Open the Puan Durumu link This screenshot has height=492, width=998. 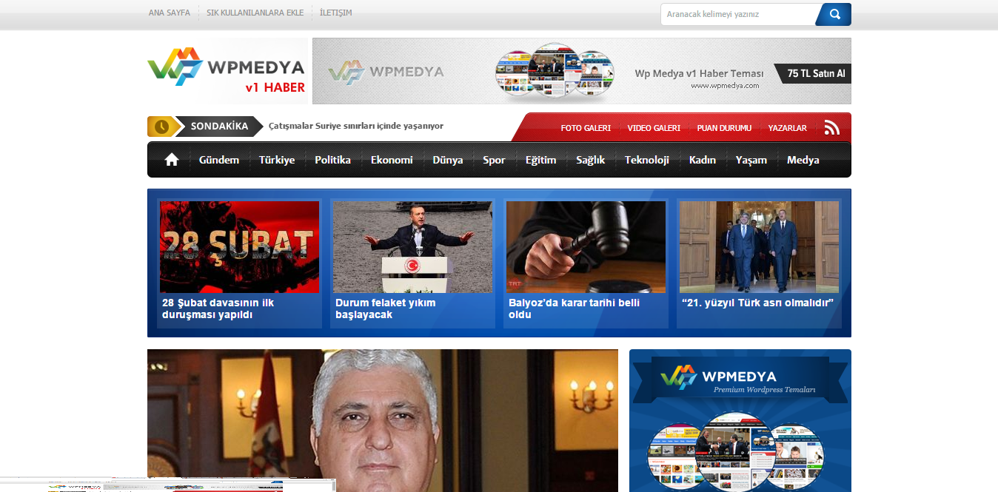tap(724, 128)
